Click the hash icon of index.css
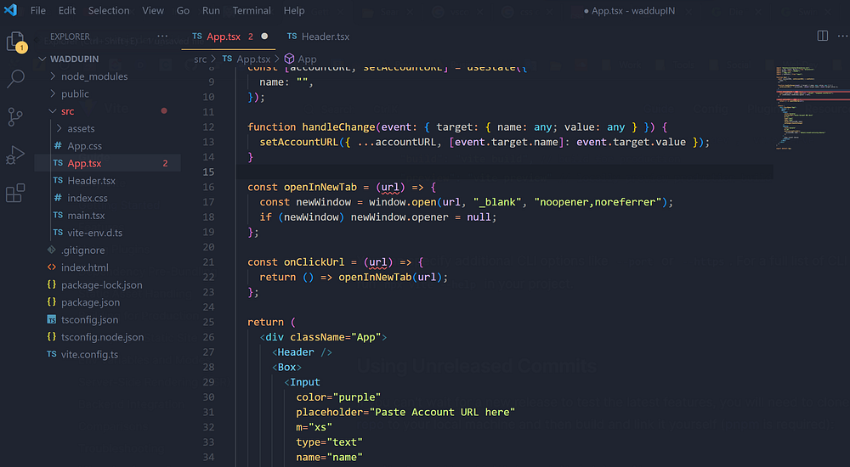The height and width of the screenshot is (467, 850). tap(58, 198)
